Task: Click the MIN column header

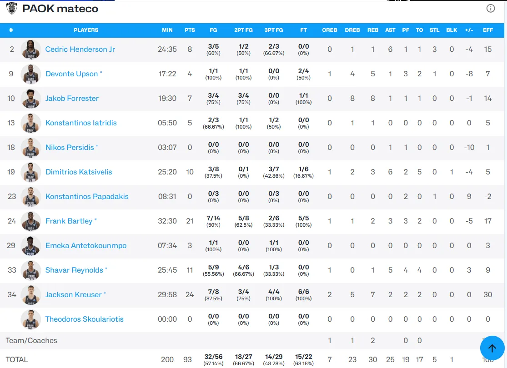Action: pos(167,30)
